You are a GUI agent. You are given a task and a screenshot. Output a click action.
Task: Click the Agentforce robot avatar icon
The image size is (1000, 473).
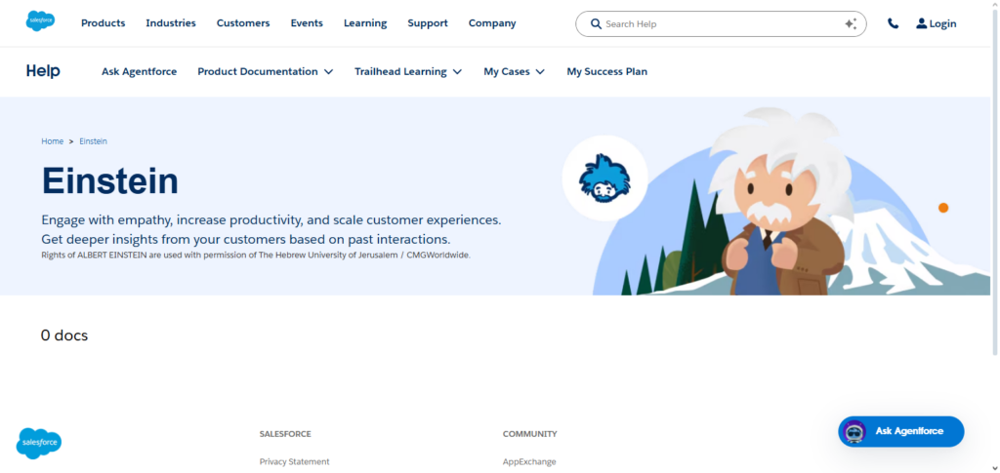[855, 432]
